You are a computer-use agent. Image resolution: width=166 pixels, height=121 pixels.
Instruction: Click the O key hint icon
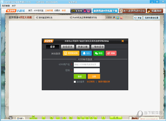click(87, 118)
